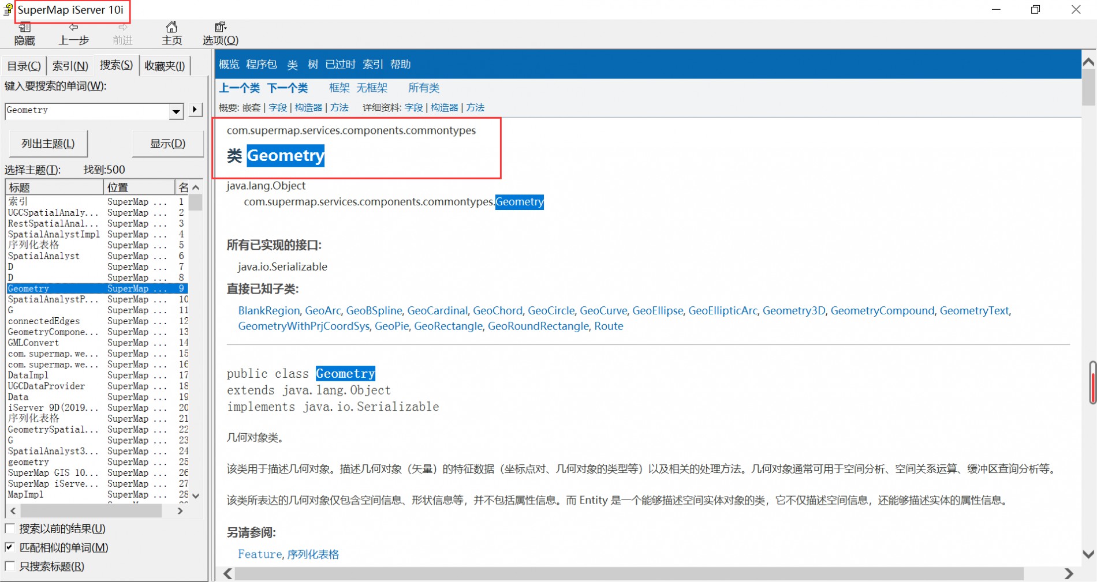The image size is (1097, 582).
Task: Click content pane horizontal scroll-right arrow
Action: [x=1069, y=573]
